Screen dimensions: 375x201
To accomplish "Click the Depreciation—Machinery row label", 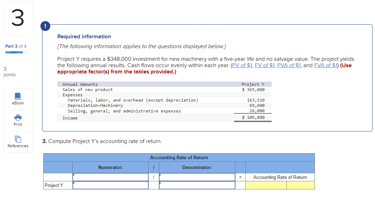I will (x=95, y=105).
